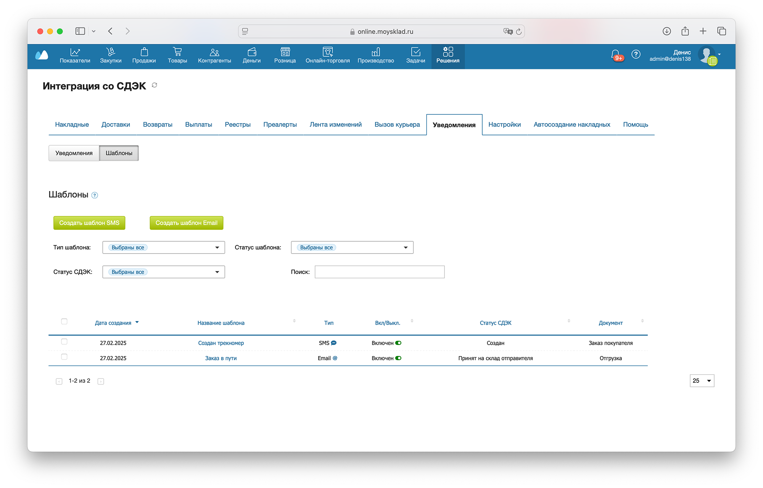Expand the Тип шаблона dropdown
The width and height of the screenshot is (763, 488).
coord(217,247)
